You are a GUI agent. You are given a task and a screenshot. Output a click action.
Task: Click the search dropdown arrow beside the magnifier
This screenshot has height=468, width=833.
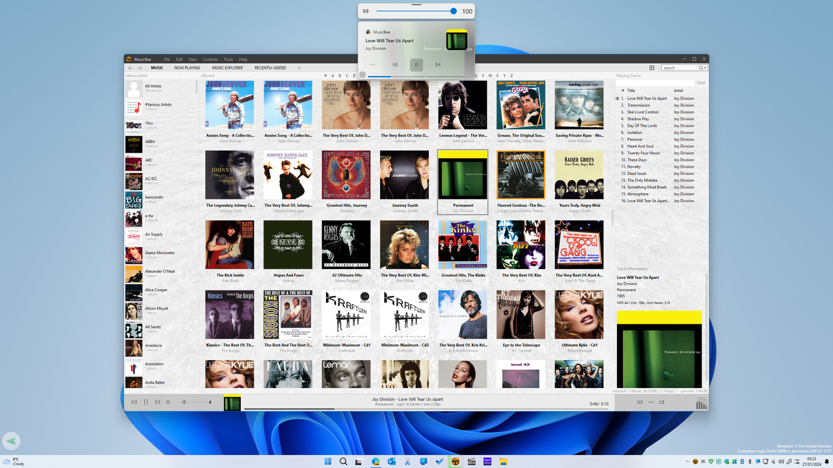705,67
